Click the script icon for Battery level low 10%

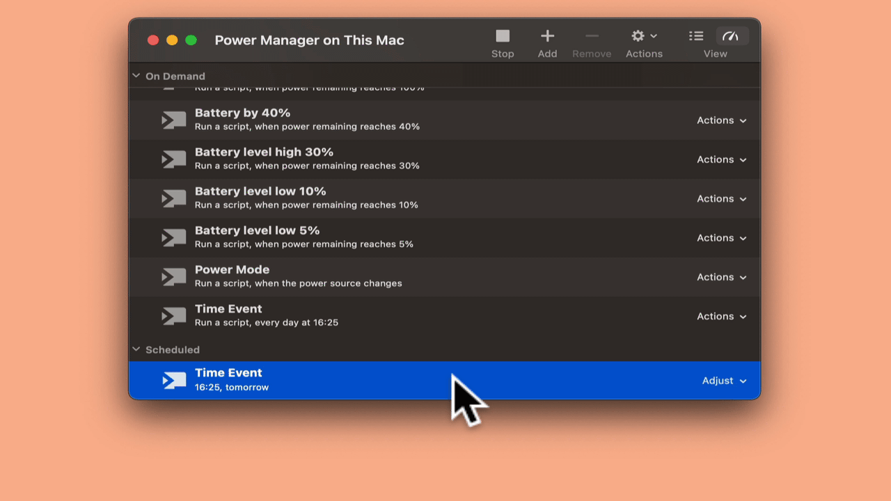(174, 198)
